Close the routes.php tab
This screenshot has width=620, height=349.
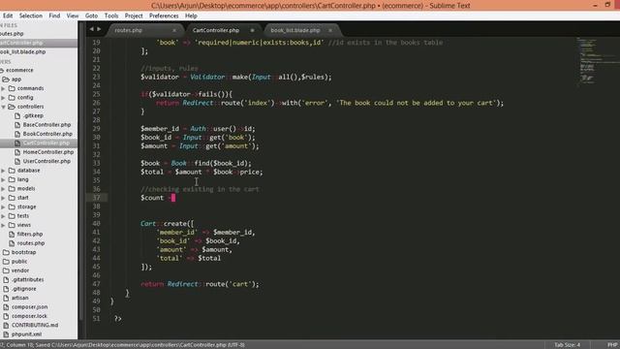pyautogui.click(x=174, y=30)
